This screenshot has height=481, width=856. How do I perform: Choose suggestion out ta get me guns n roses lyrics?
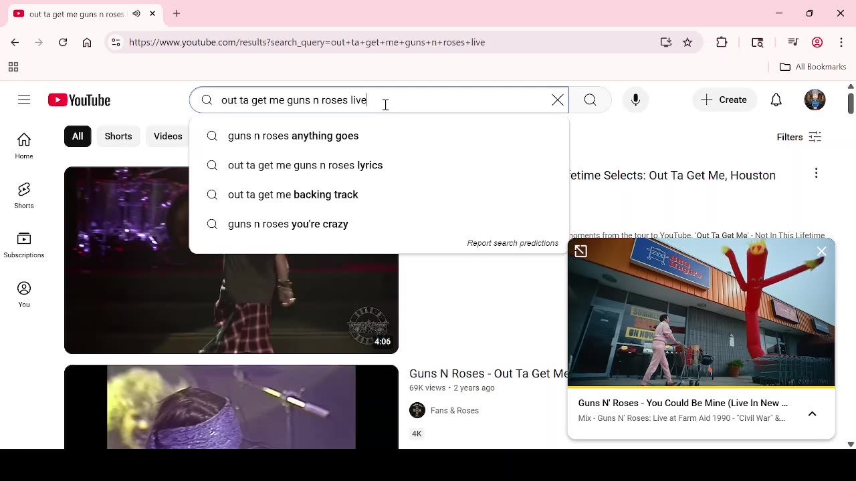click(x=379, y=165)
